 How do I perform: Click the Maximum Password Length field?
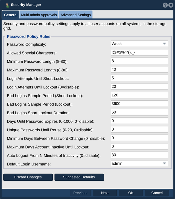[x=139, y=69]
